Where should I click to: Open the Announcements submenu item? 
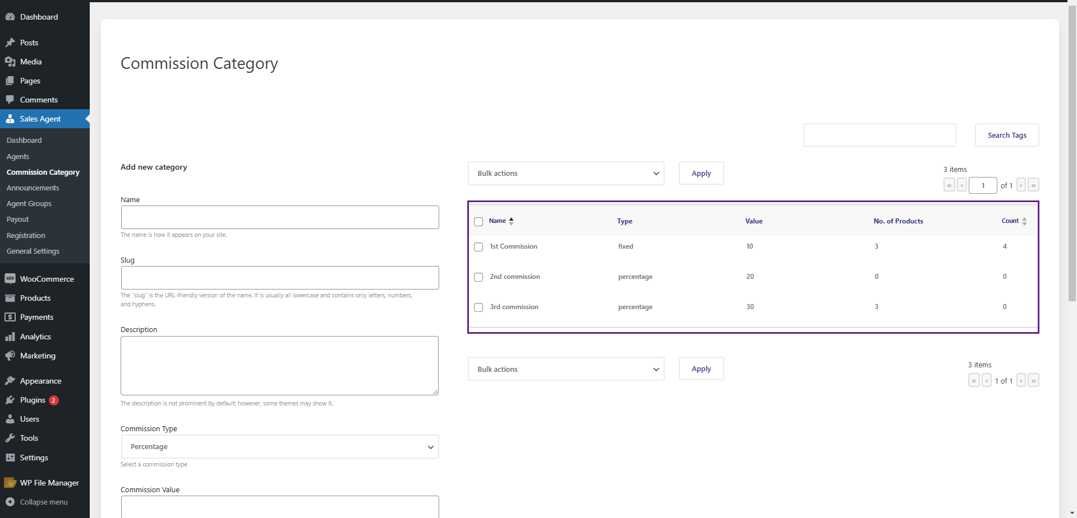33,188
